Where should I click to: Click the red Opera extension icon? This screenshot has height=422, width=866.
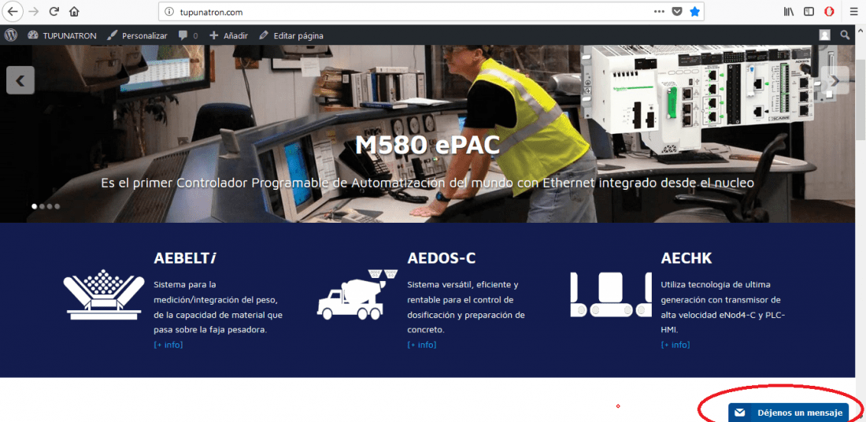pos(829,12)
